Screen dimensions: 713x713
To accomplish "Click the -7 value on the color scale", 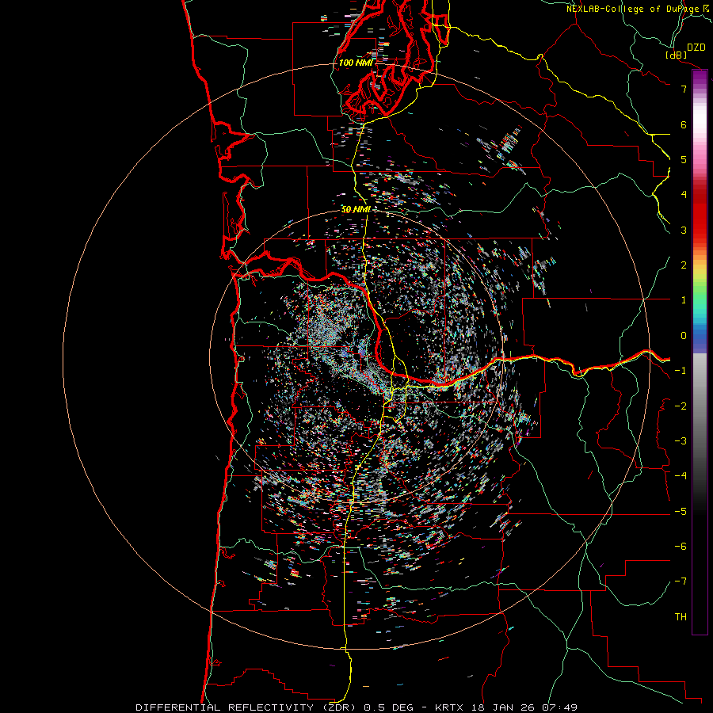I will pos(681,581).
